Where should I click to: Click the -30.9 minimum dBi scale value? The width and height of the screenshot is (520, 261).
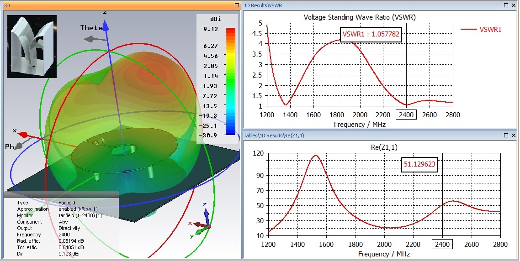[209, 135]
